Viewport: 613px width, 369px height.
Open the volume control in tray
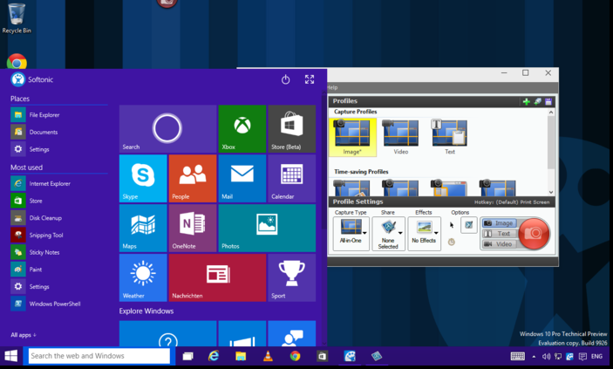tap(546, 357)
